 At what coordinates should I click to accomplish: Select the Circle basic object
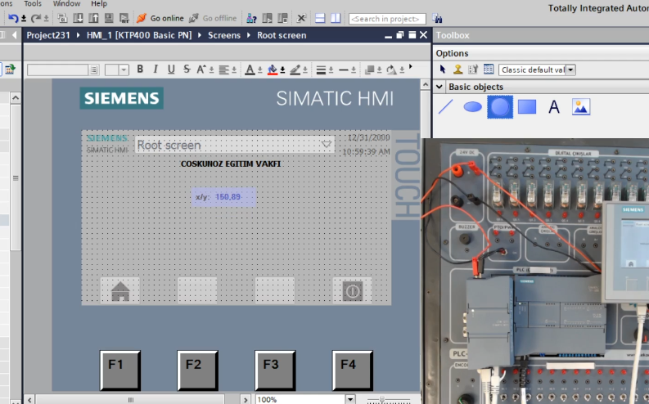(499, 106)
